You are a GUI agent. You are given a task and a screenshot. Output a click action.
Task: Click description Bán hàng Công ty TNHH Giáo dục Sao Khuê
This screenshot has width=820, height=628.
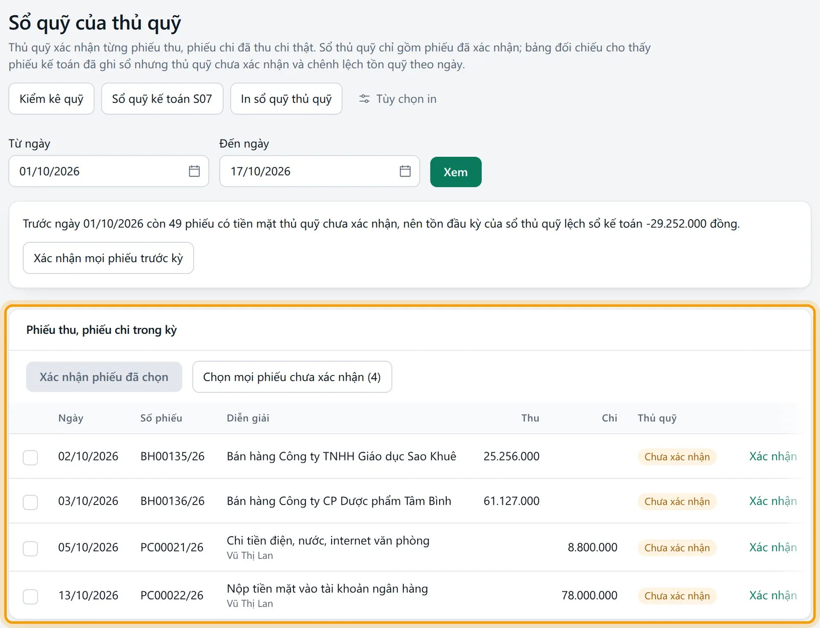coord(341,456)
